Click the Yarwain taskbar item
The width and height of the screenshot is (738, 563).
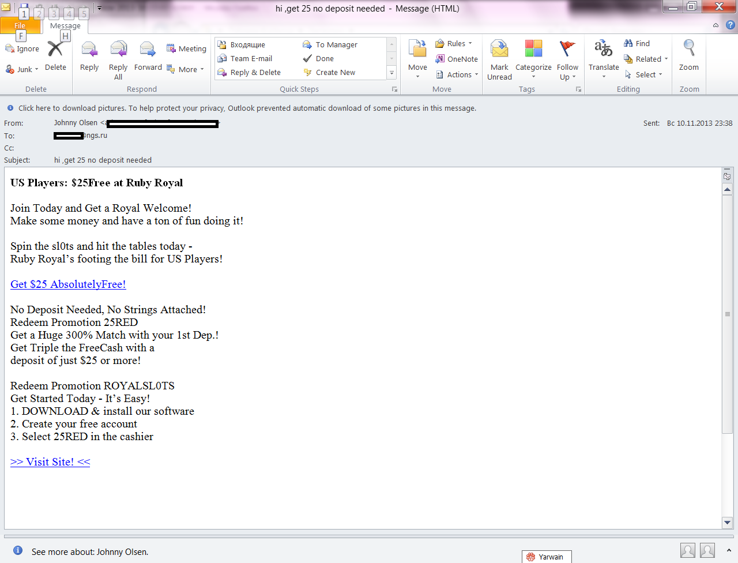click(x=547, y=557)
